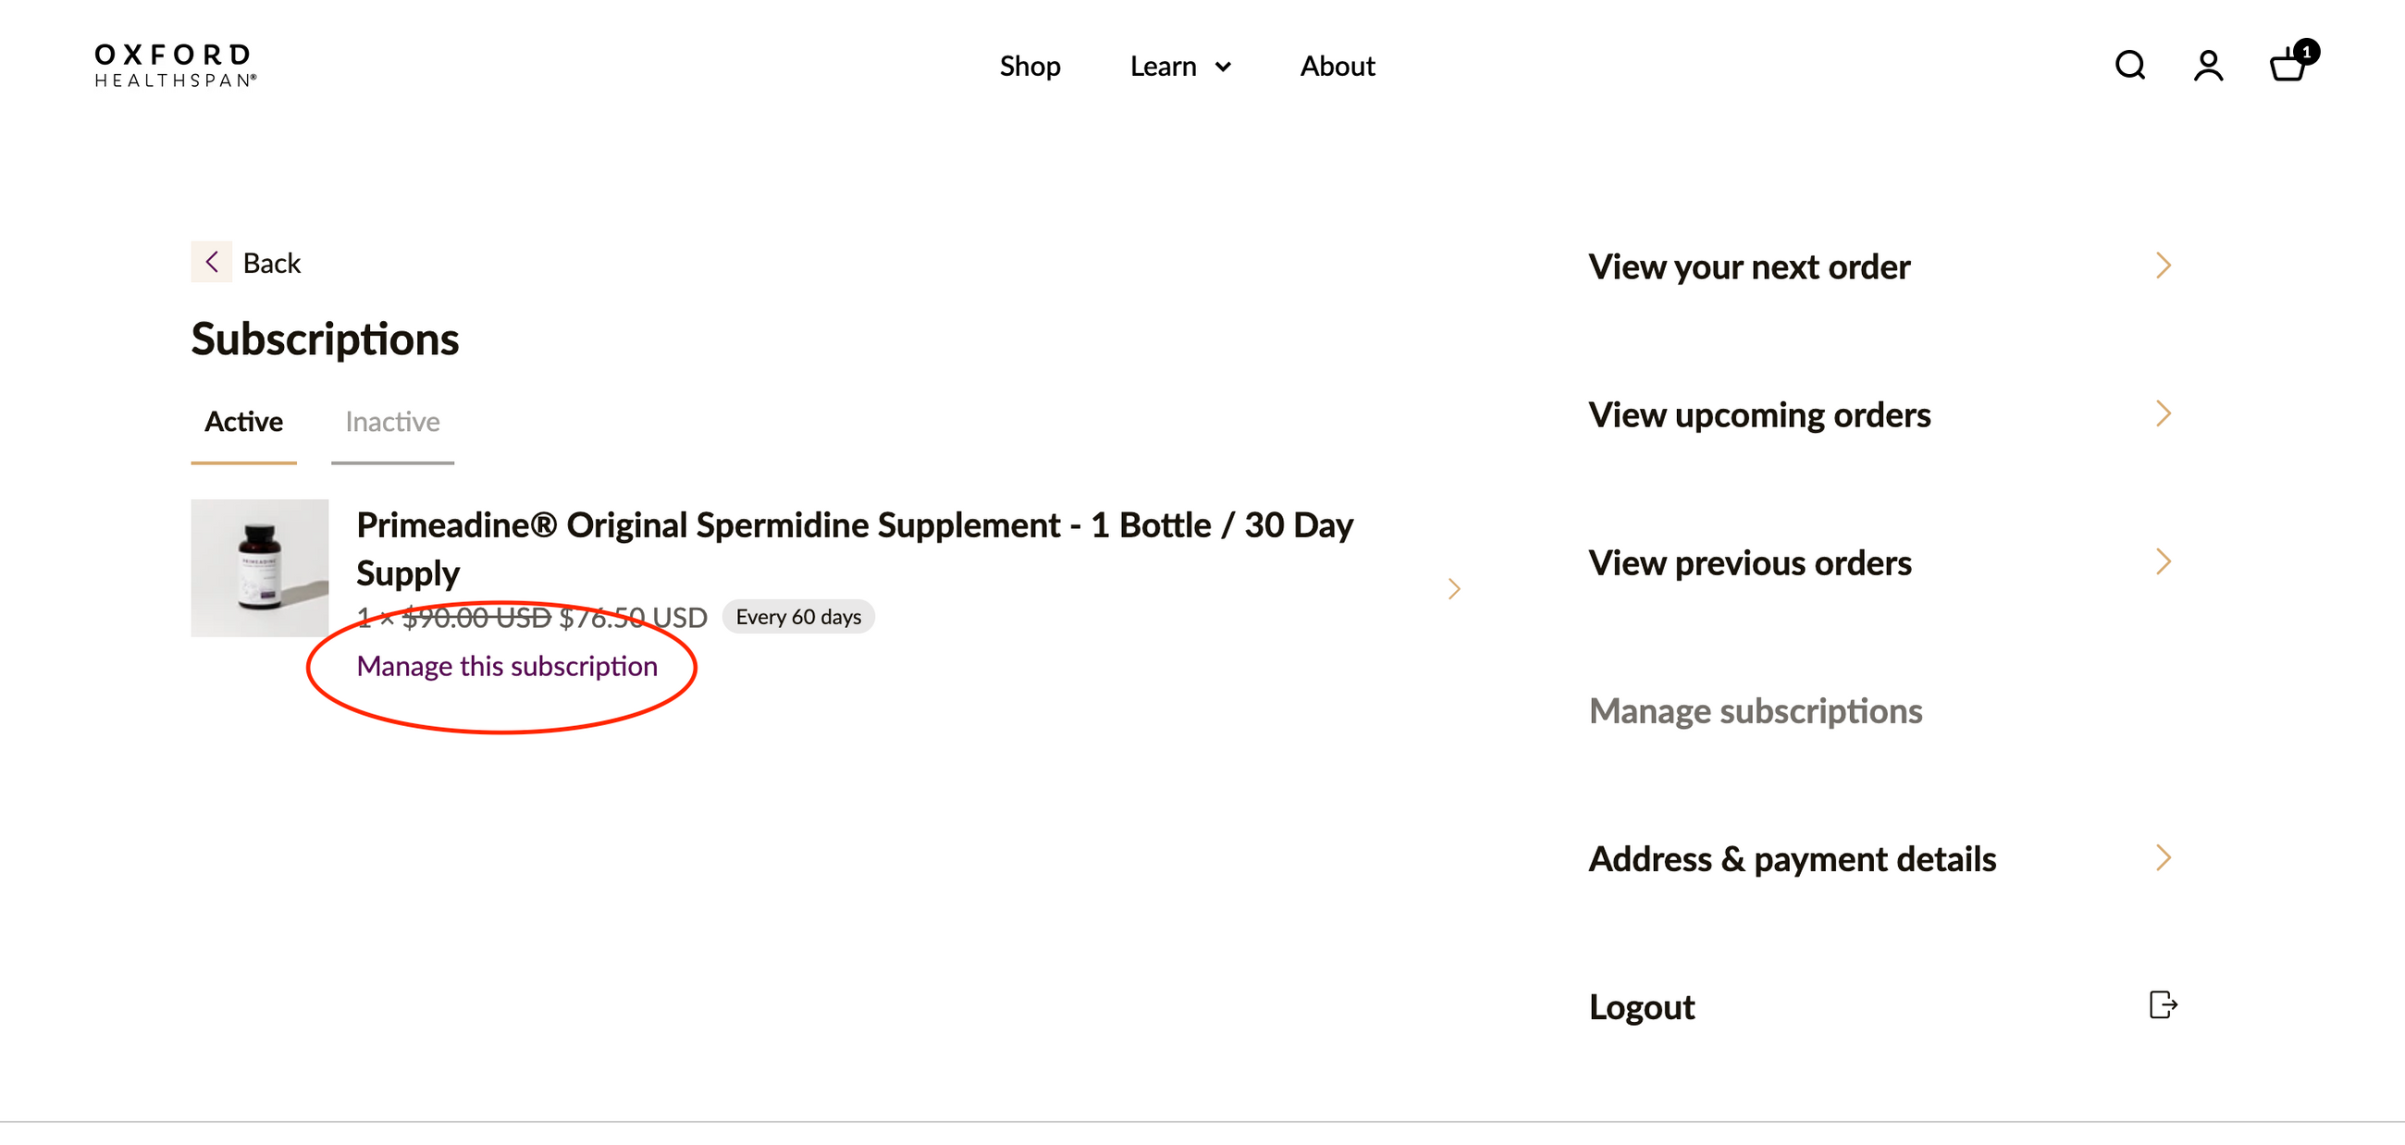
Task: Open the shopping basket icon
Action: [2288, 66]
